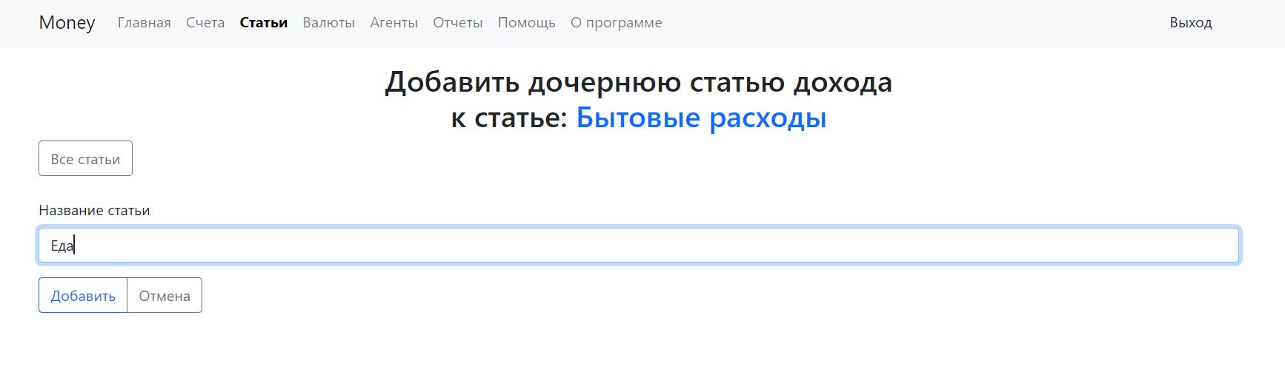
Task: Cancel with the Отмена button
Action: pos(165,296)
